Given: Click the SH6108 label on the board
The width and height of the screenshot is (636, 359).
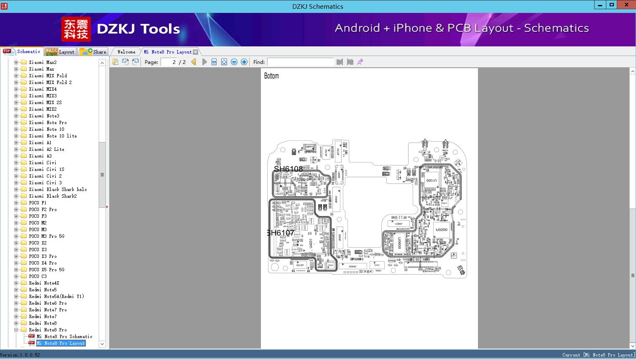Looking at the screenshot, I should click(x=289, y=169).
